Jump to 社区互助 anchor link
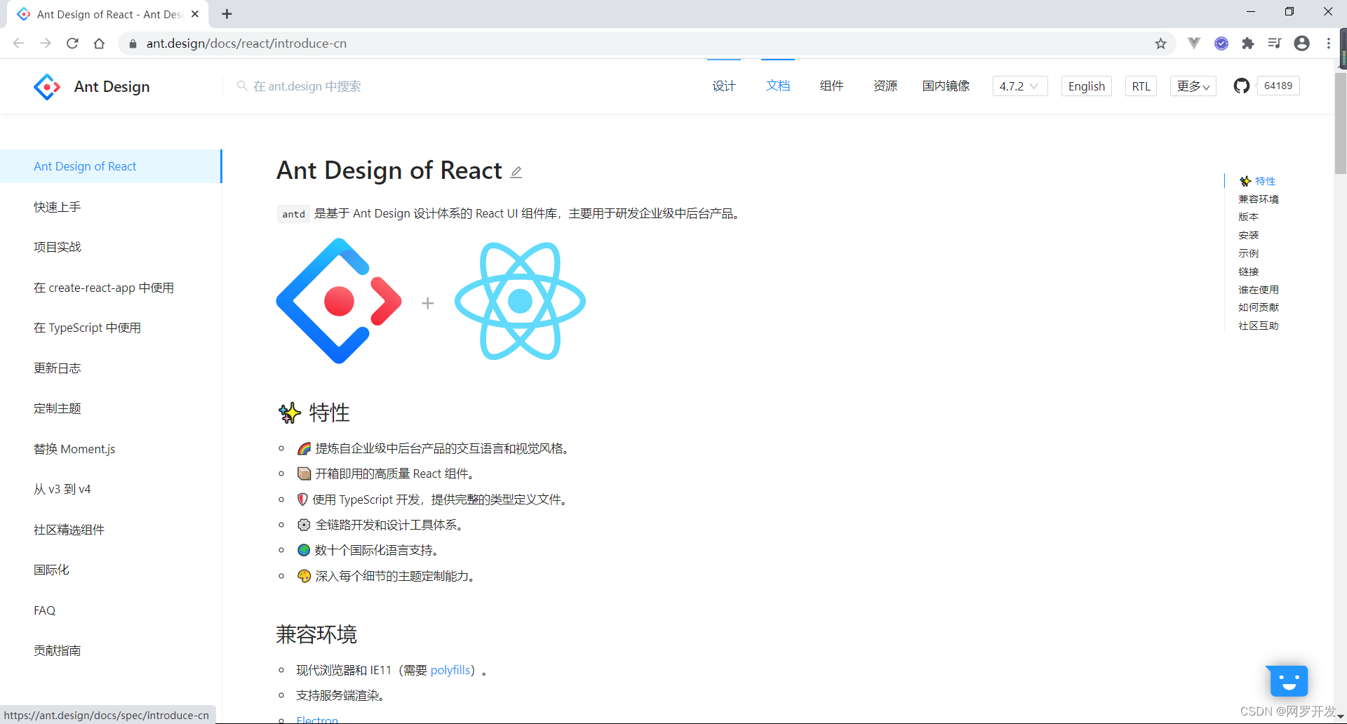Image resolution: width=1347 pixels, height=724 pixels. [1259, 326]
